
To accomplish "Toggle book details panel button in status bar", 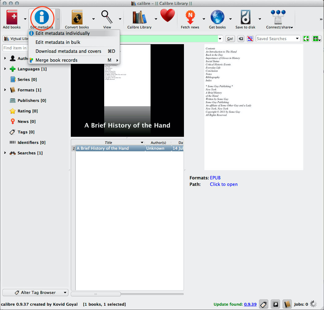I will [287, 304].
